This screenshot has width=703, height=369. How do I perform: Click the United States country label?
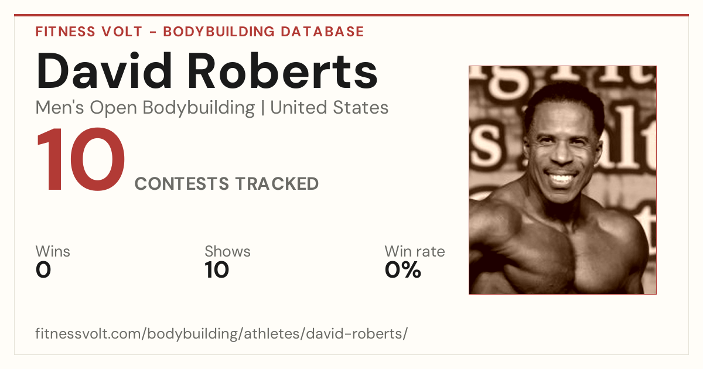329,108
